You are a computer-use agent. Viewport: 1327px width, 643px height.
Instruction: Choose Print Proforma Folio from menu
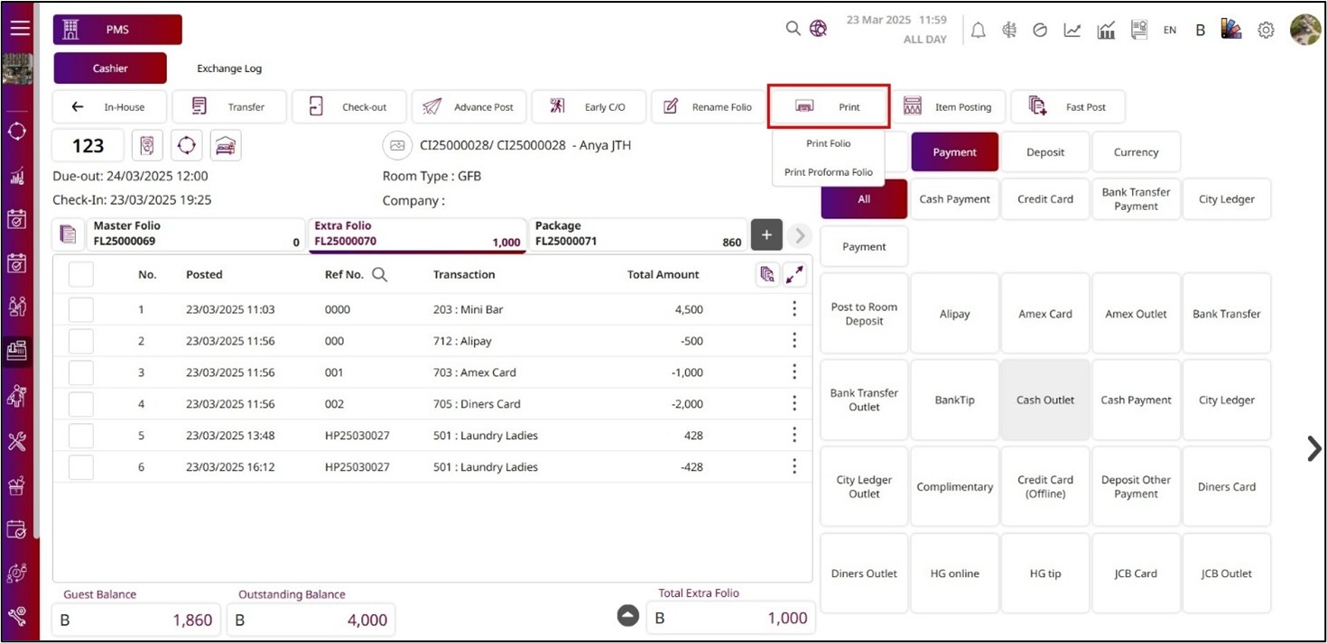click(x=828, y=172)
